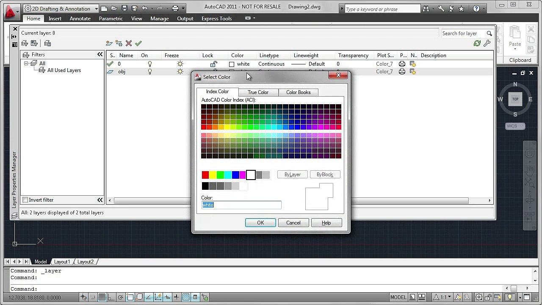Switch to the Annotate ribbon tab

pos(80,19)
